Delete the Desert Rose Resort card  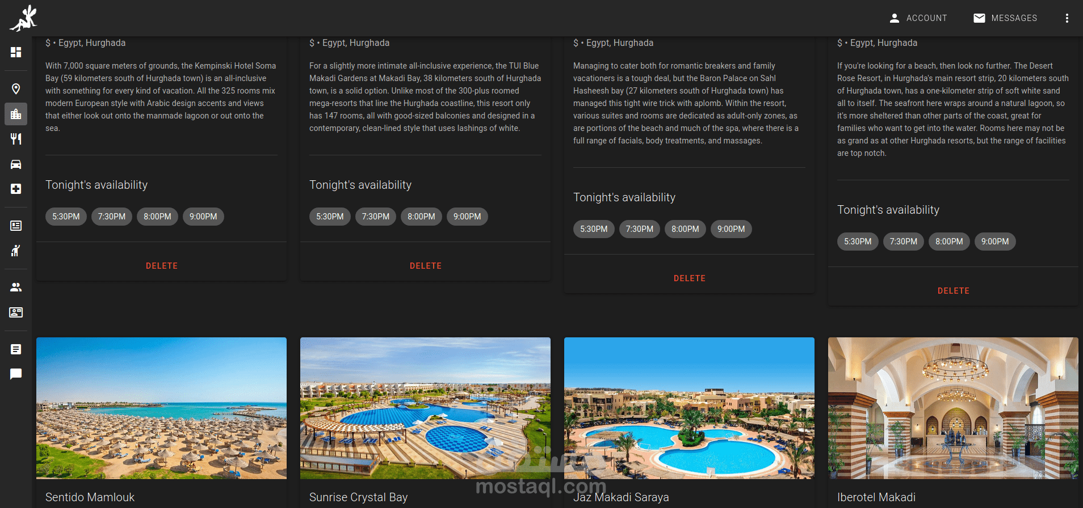(954, 291)
